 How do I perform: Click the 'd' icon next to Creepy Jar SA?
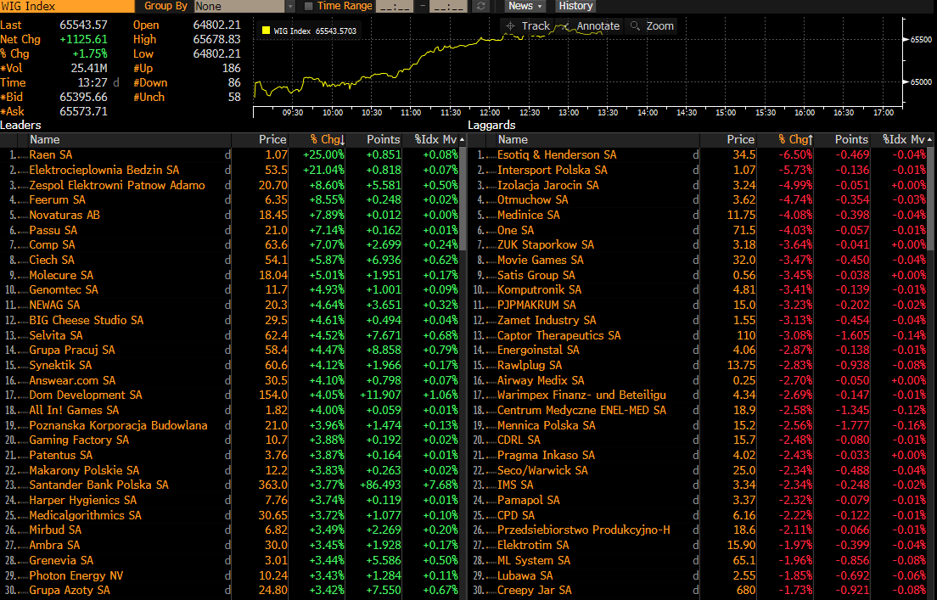click(x=696, y=590)
